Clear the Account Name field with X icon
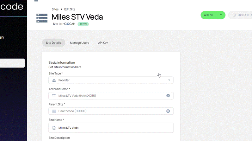 pyautogui.click(x=168, y=96)
